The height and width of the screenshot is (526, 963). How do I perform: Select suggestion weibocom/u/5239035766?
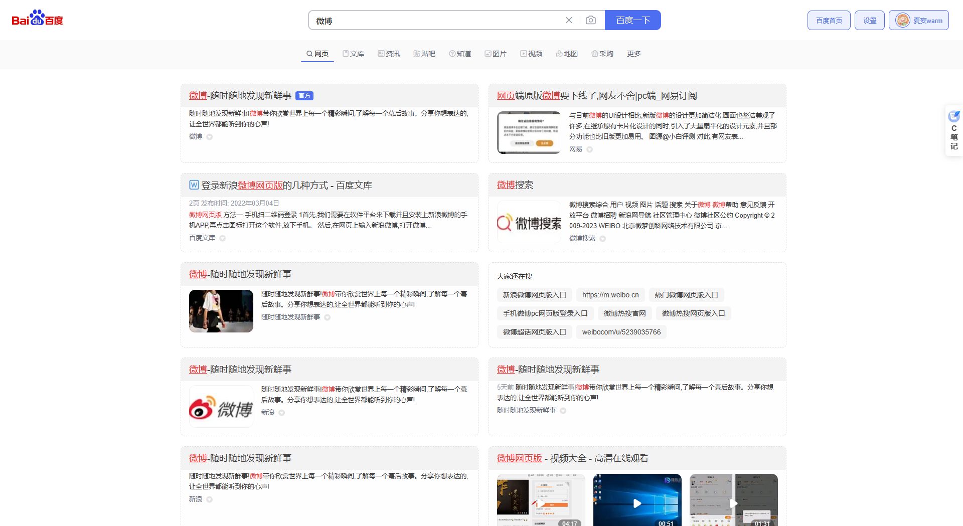[x=621, y=332]
